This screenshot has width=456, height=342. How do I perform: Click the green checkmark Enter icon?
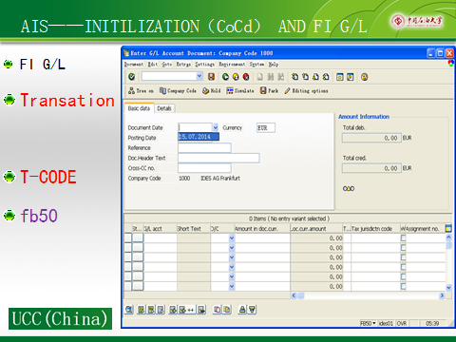click(132, 77)
